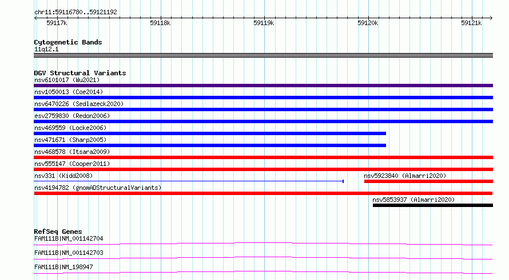Viewport: 509px width, 280px height.
Task: Click the nsv5853937 (Almarri2020) label
Action: click(x=413, y=200)
